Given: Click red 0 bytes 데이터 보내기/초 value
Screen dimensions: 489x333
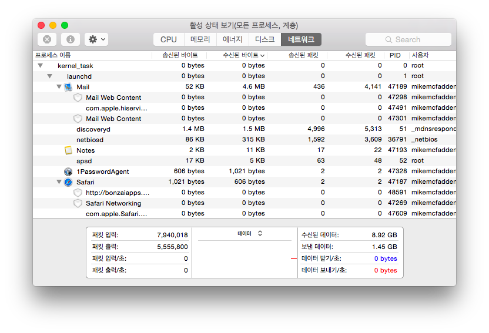Looking at the screenshot, I should coord(386,270).
